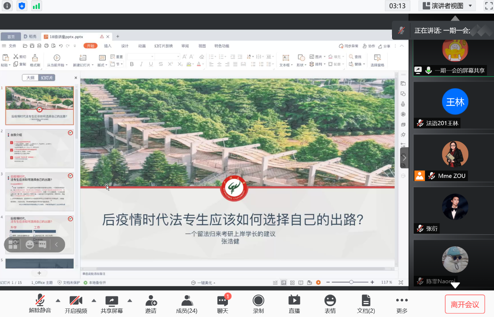Click the record (录制) icon
Screen dimensions: 494x317
point(258,304)
